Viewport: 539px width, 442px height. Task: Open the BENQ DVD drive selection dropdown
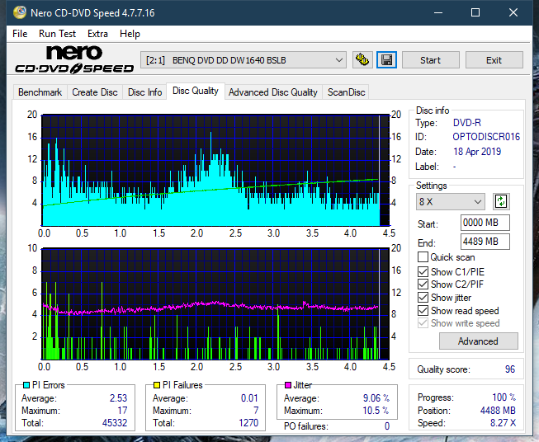(243, 60)
